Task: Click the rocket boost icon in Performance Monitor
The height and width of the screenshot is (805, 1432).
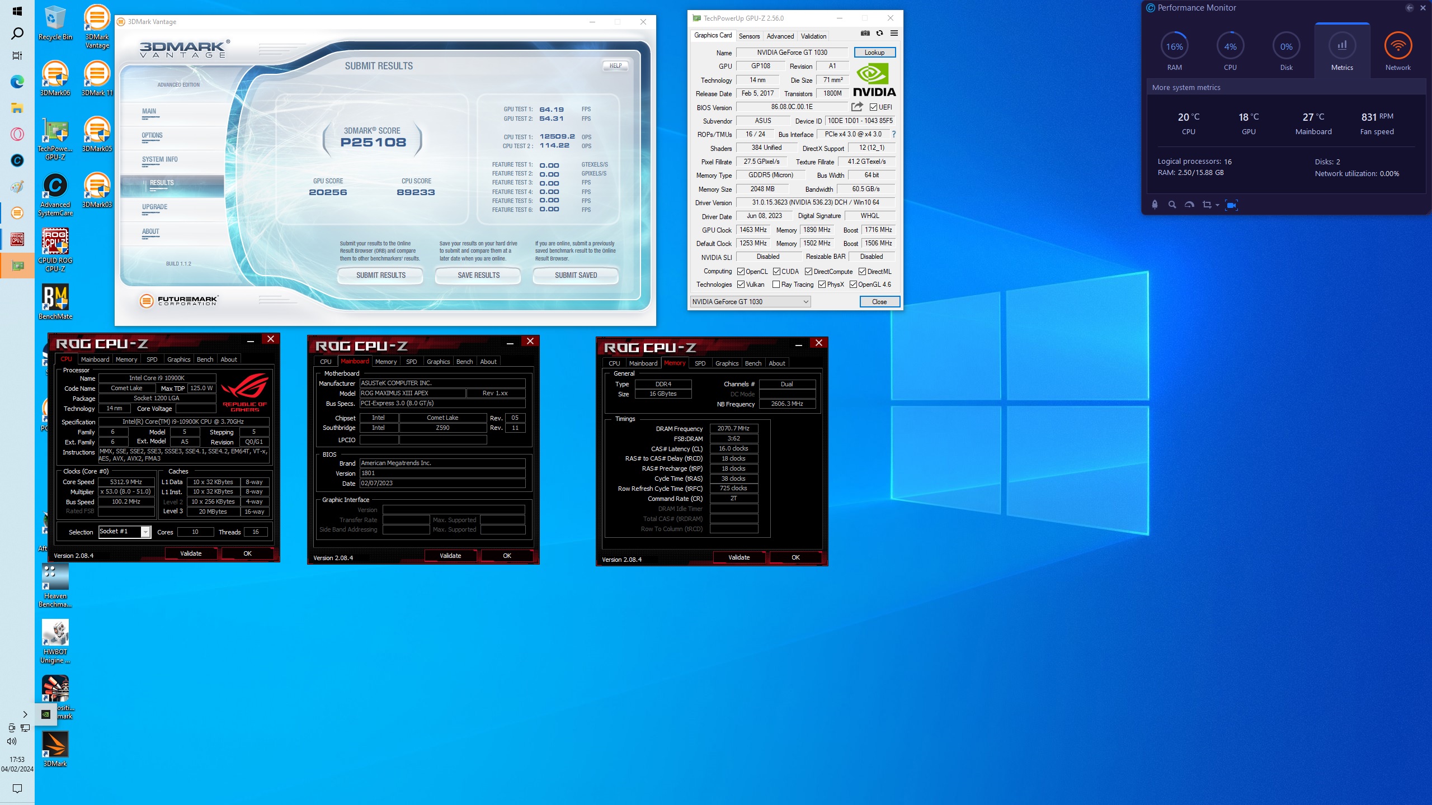Action: (1155, 205)
